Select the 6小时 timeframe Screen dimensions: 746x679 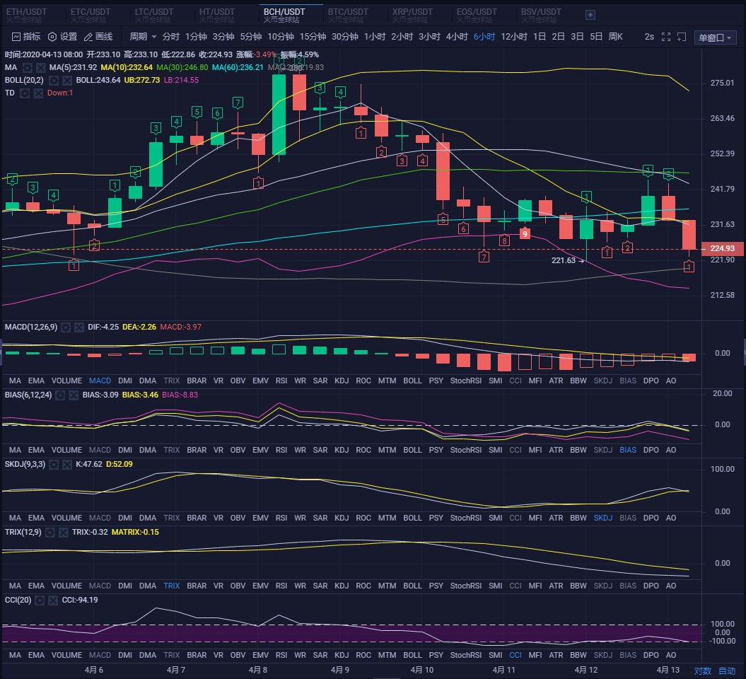(485, 36)
